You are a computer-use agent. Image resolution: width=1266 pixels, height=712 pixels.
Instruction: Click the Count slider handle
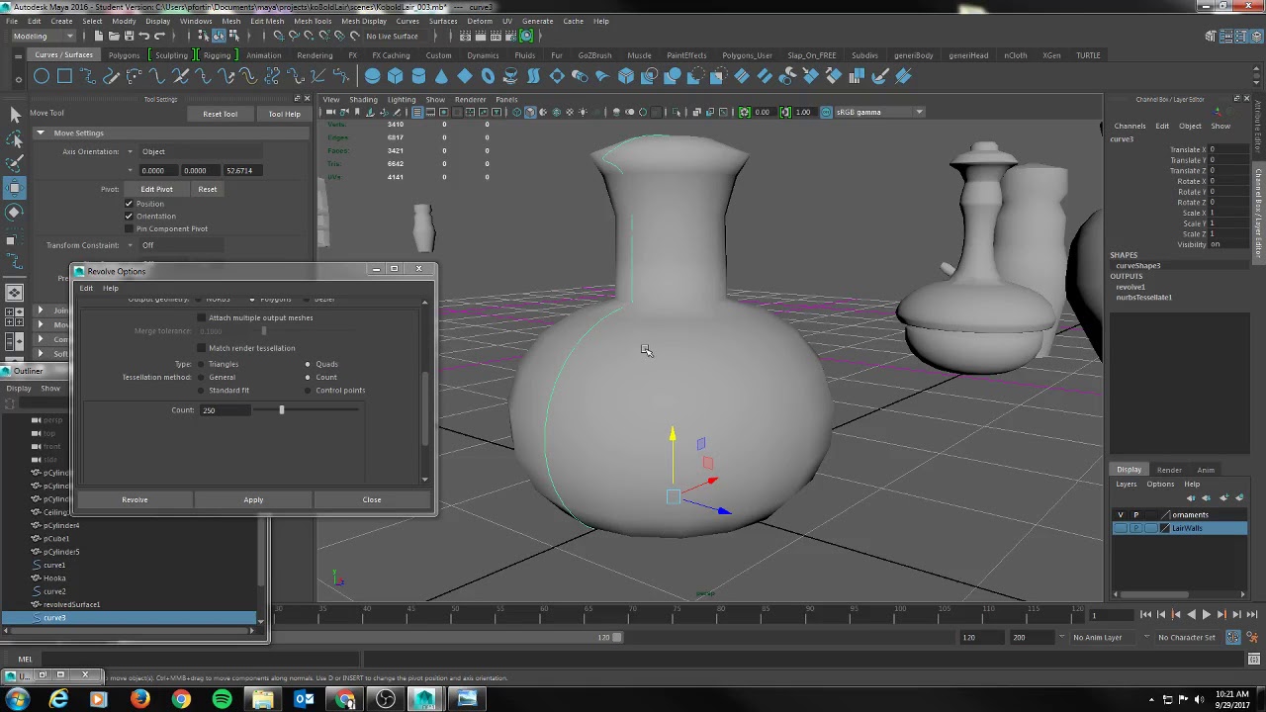(281, 409)
